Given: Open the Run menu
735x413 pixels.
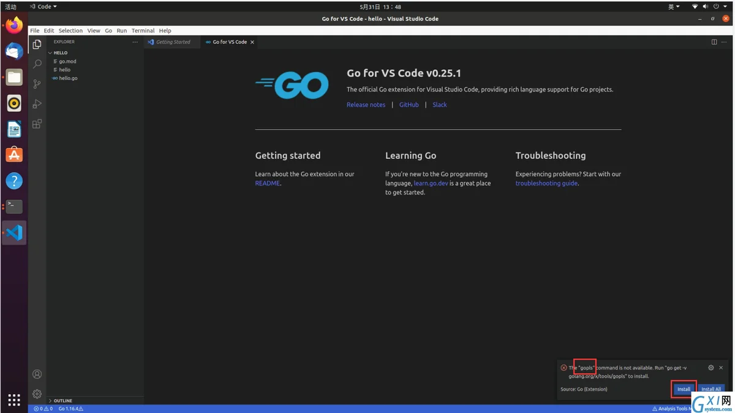Looking at the screenshot, I should [122, 31].
